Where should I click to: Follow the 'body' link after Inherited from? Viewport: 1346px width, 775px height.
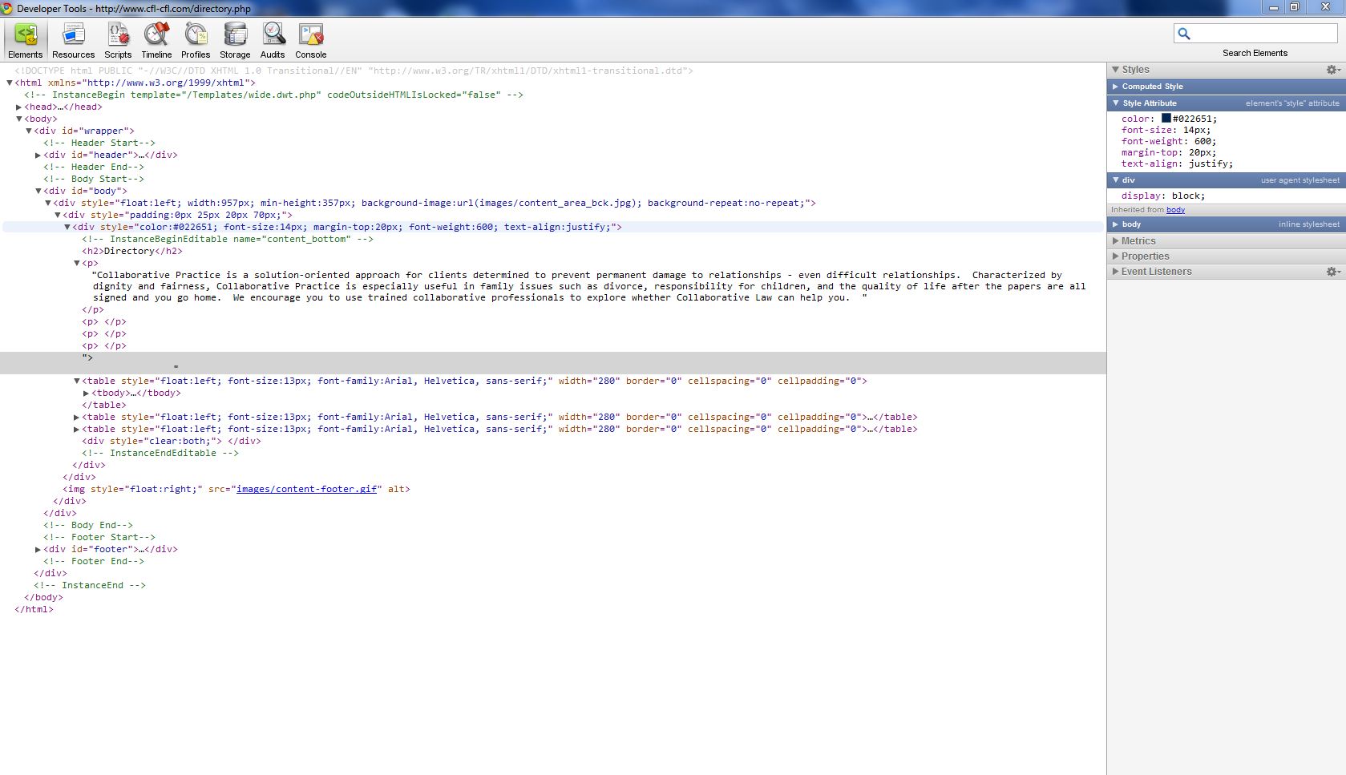click(x=1175, y=210)
